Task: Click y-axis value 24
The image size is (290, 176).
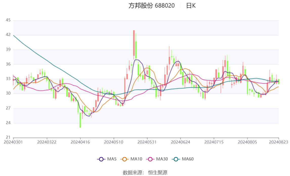Action: [x=8, y=123]
